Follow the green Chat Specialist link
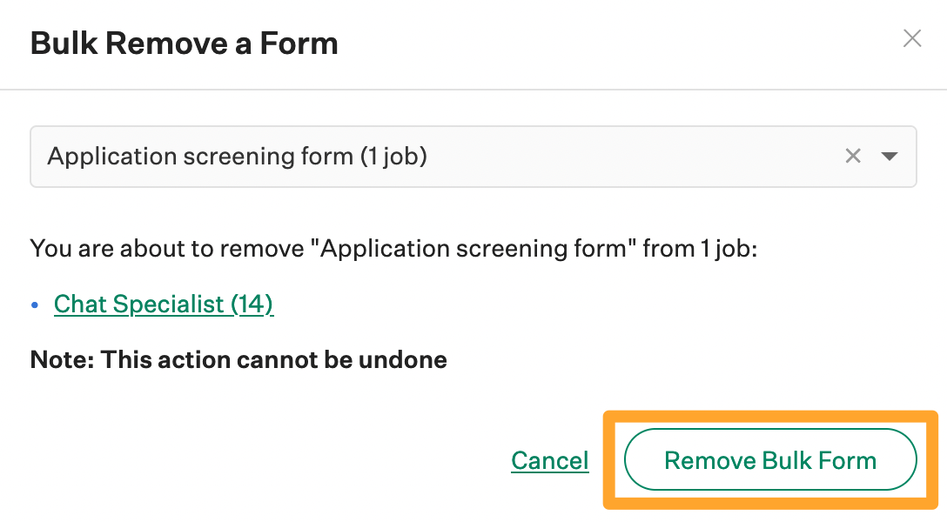This screenshot has width=947, height=522. (164, 304)
